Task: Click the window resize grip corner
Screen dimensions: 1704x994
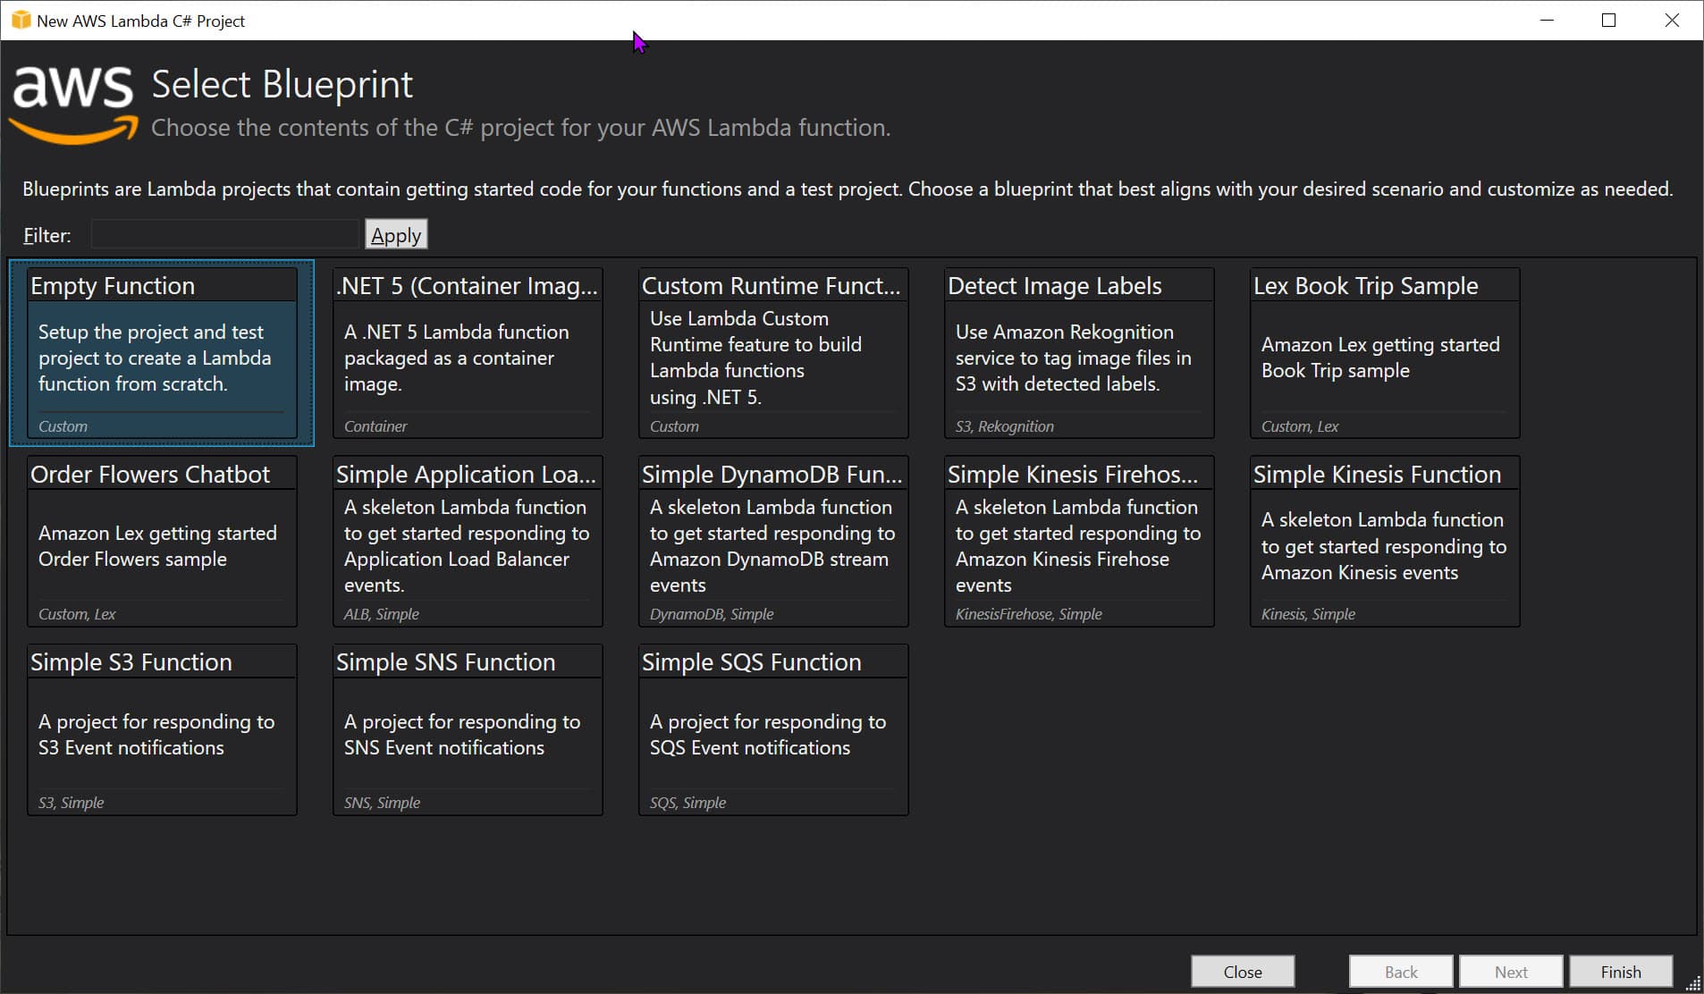Action: (1692, 983)
